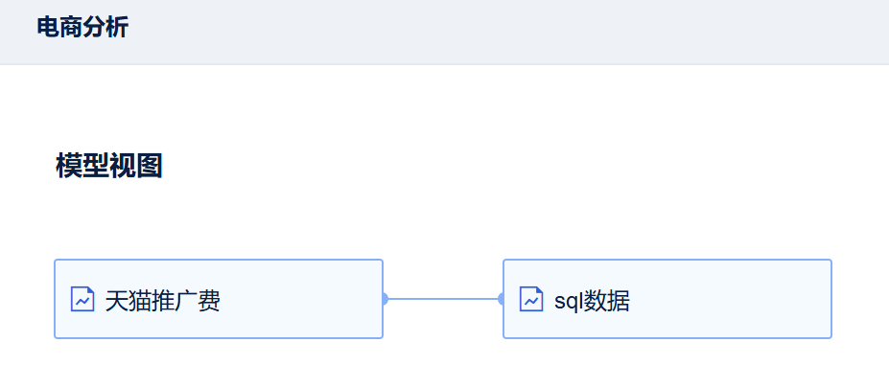This screenshot has height=388, width=889.
Task: Click the top border of 天猫推广费 node
Action: click(219, 260)
